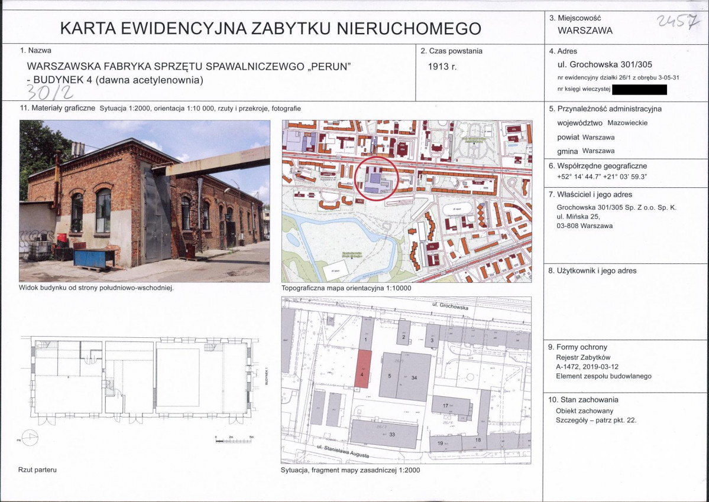The height and width of the screenshot is (502, 709).
Task: Click building number 34 on the site map
Action: tap(414, 378)
